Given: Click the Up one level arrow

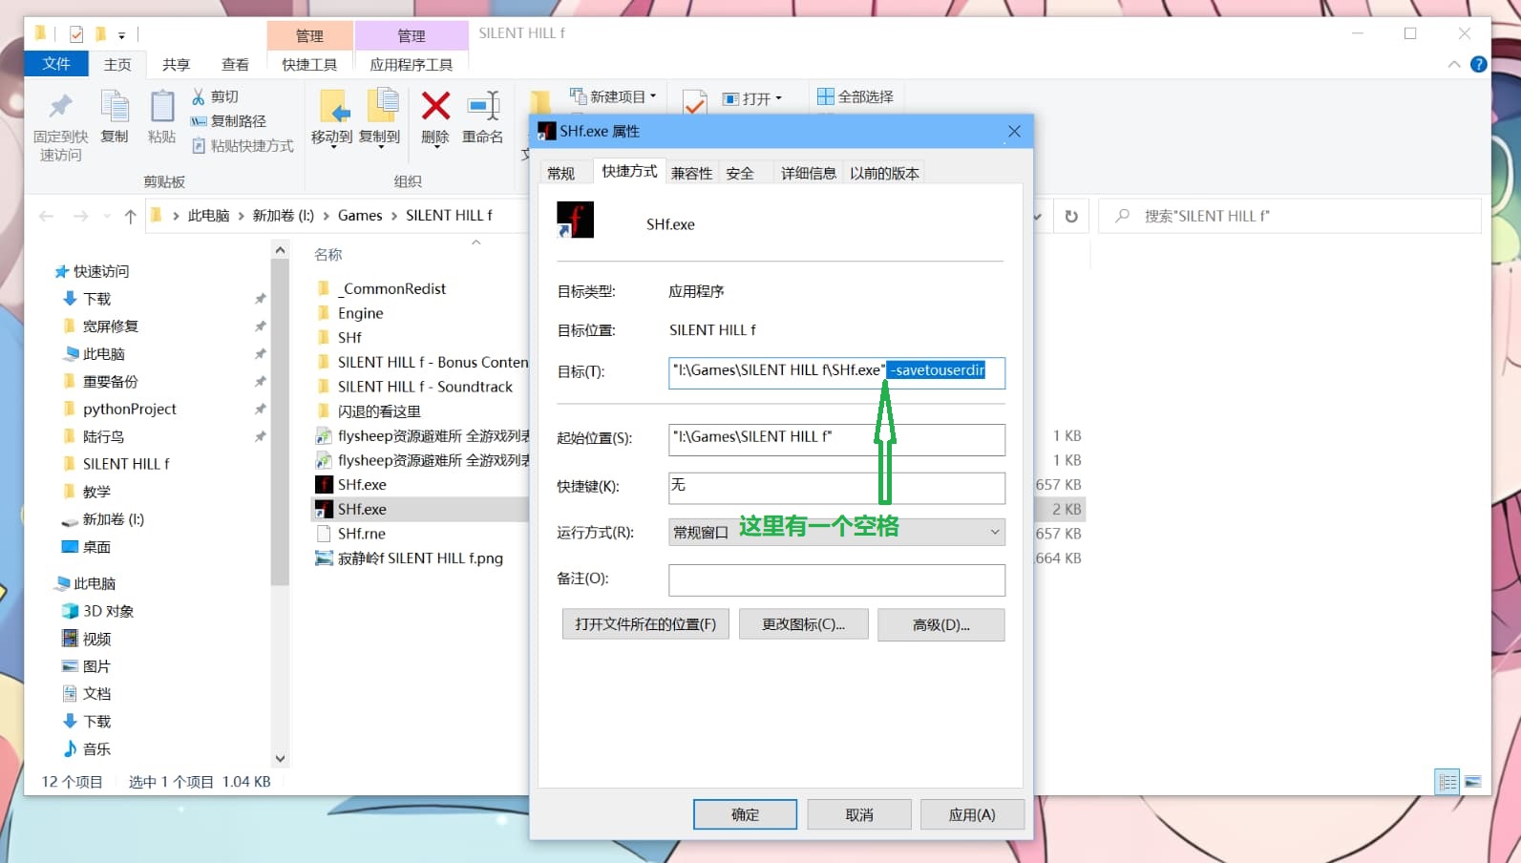Looking at the screenshot, I should (131, 217).
